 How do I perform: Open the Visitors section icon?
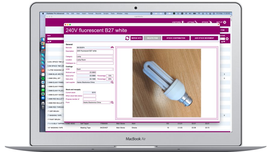[x=182, y=22]
